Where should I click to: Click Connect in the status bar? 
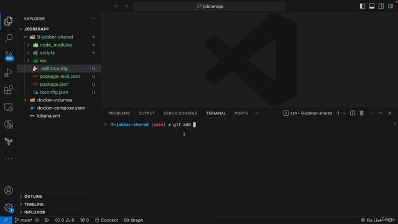pyautogui.click(x=106, y=220)
